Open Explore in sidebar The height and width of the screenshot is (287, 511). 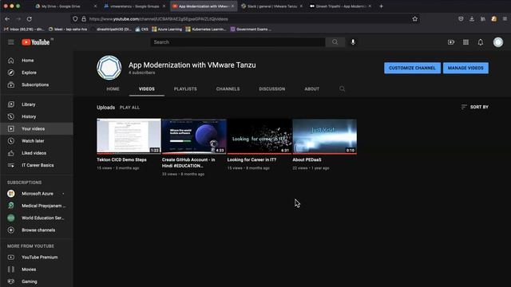tap(37, 73)
